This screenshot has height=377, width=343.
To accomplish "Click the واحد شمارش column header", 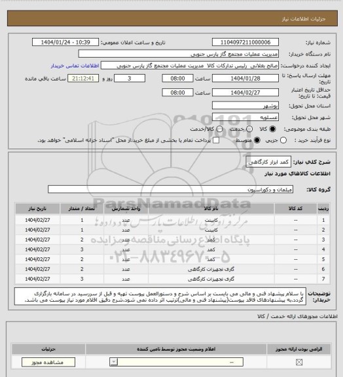I will [126, 208].
